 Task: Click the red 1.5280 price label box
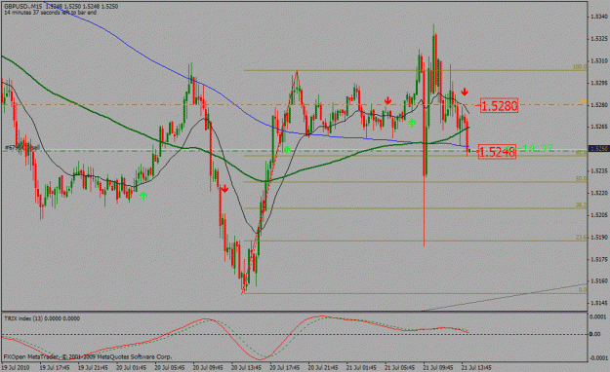pos(499,105)
